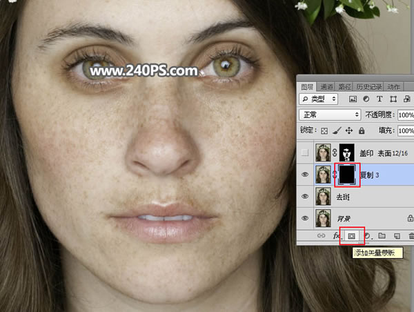Viewport: 414px width, 312px height.
Task: Filter layers by type (T) icon
Action: [379, 99]
